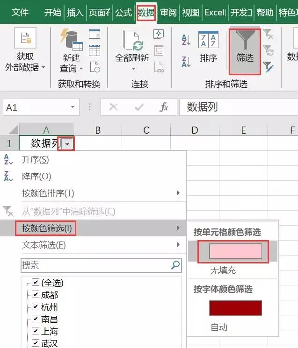The width and height of the screenshot is (298, 348).
Task: Switch to the View (视图) tab
Action: click(191, 12)
